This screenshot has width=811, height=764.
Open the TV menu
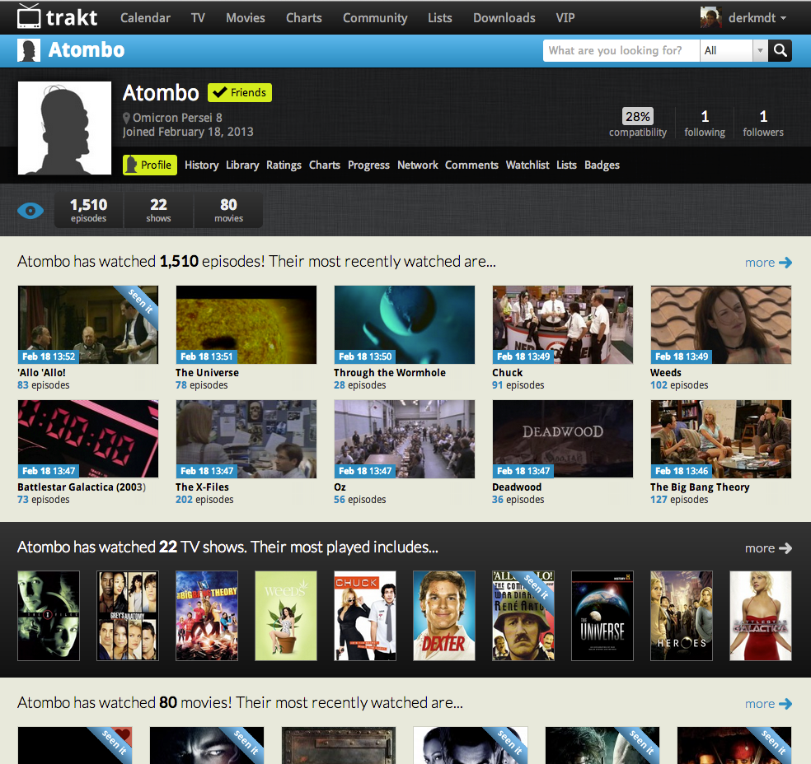tap(198, 18)
